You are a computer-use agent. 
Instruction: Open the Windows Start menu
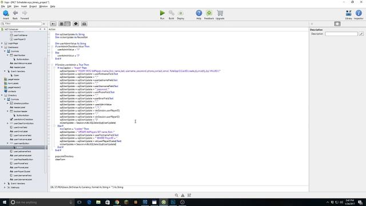pyautogui.click(x=5, y=202)
